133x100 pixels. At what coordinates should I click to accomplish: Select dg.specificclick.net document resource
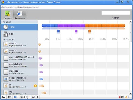click(20, 79)
